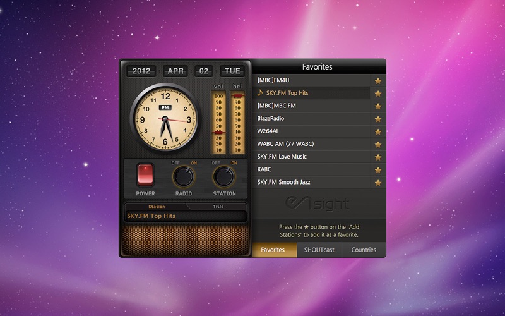The width and height of the screenshot is (505, 316).
Task: Click the KABC favorite star
Action: tap(377, 170)
